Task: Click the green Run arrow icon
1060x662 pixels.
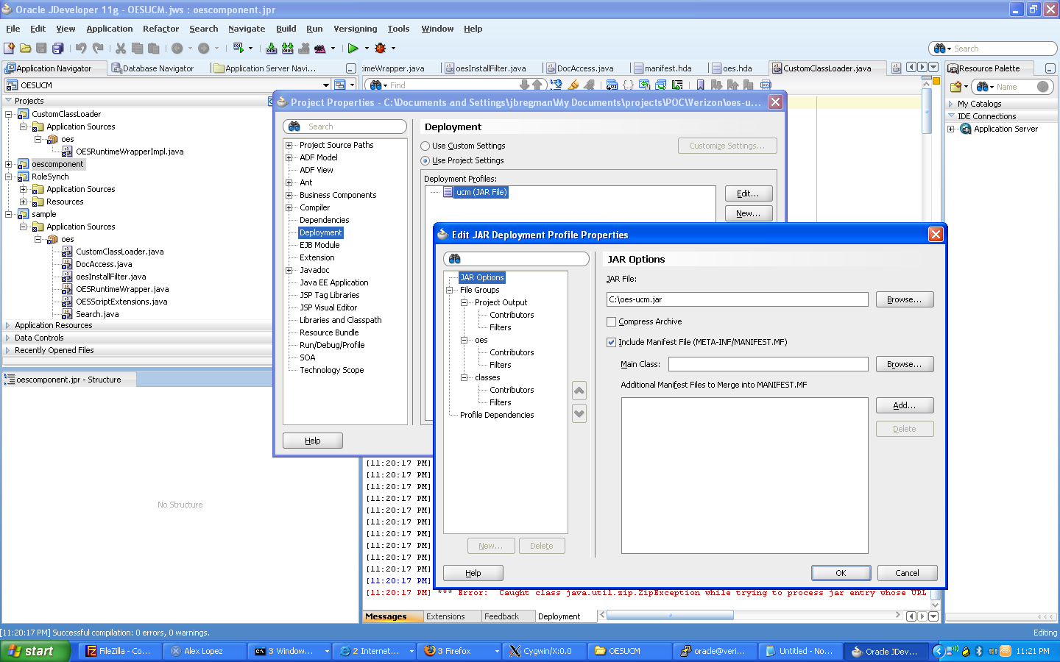Action: tap(353, 49)
